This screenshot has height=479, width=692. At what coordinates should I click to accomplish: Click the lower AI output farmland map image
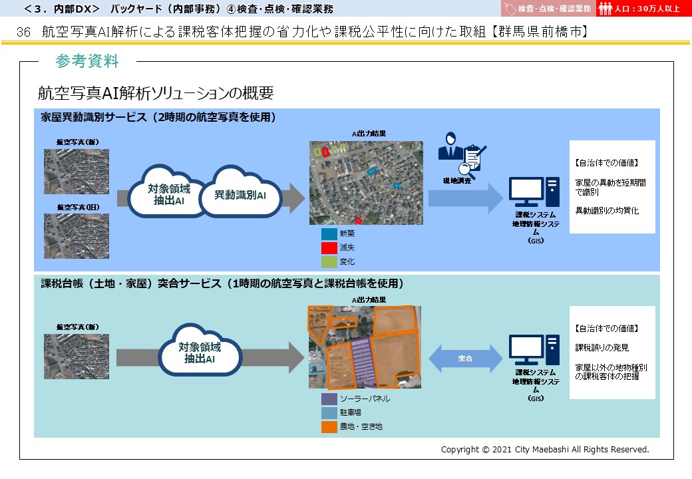click(365, 347)
